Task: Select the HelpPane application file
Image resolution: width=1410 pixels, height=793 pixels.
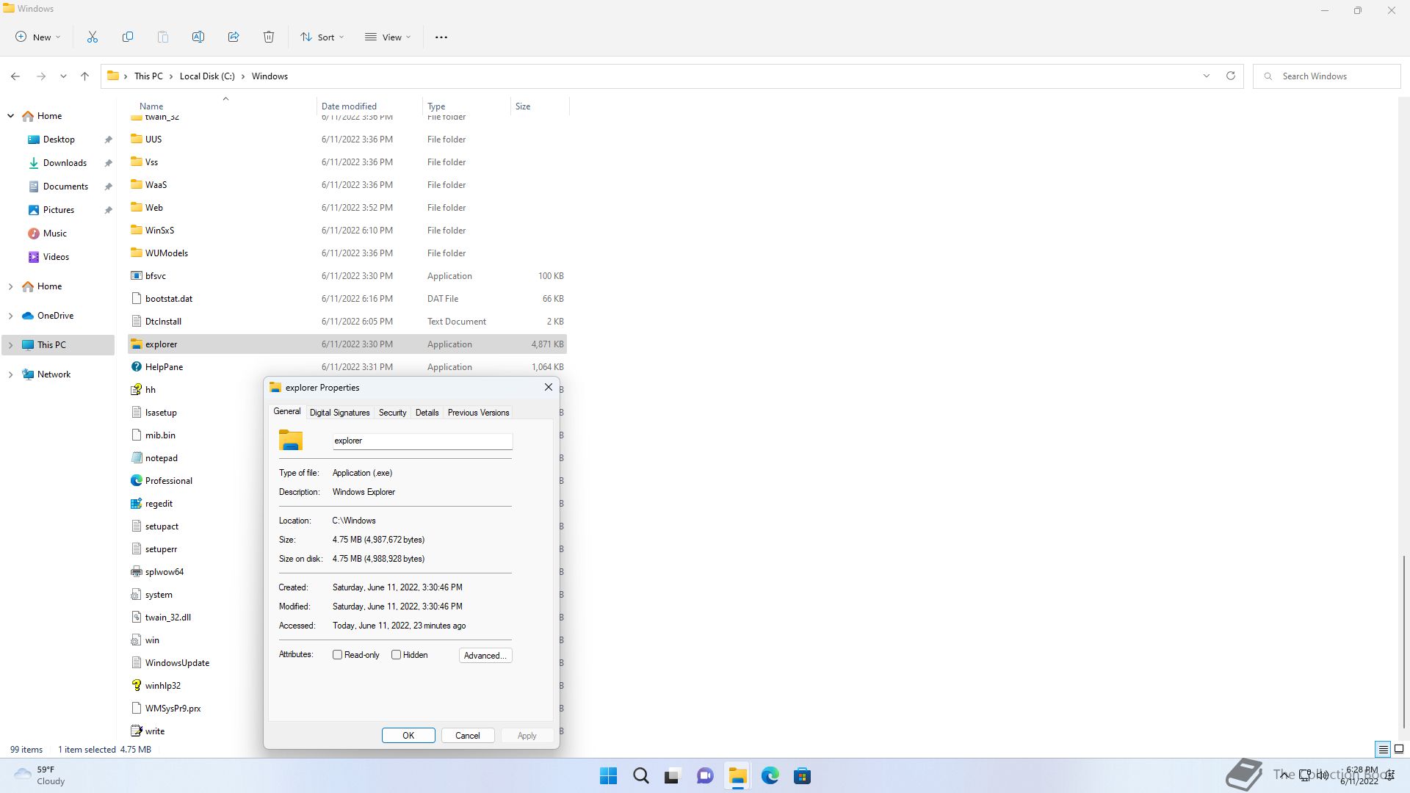Action: [x=164, y=367]
